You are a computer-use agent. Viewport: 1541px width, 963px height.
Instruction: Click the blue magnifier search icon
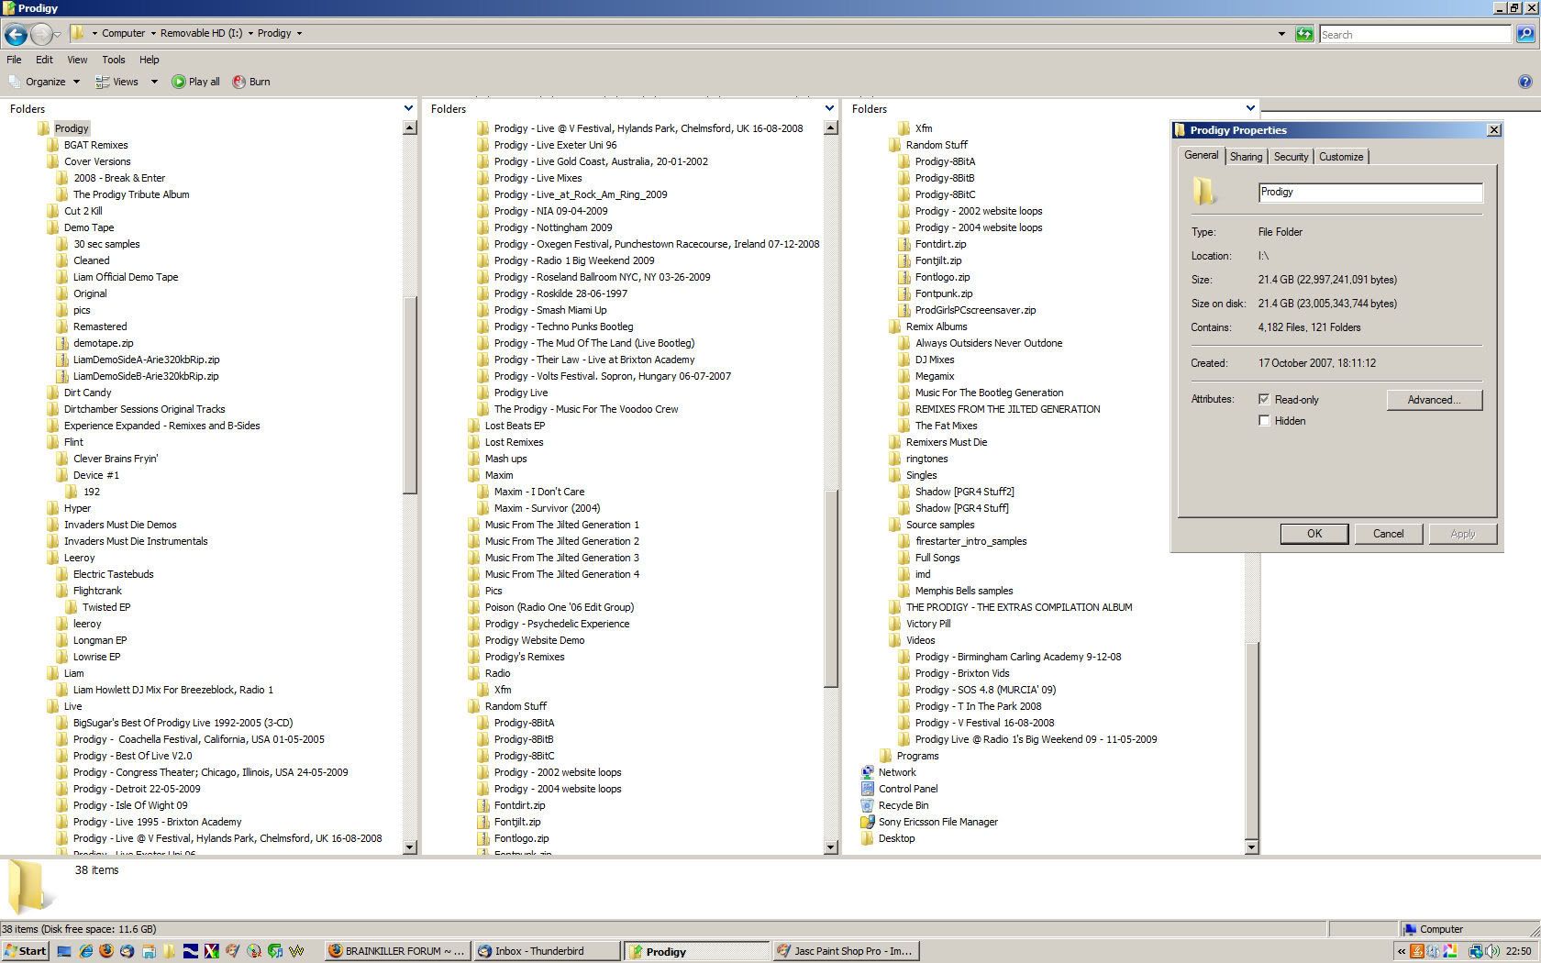[x=1524, y=34]
